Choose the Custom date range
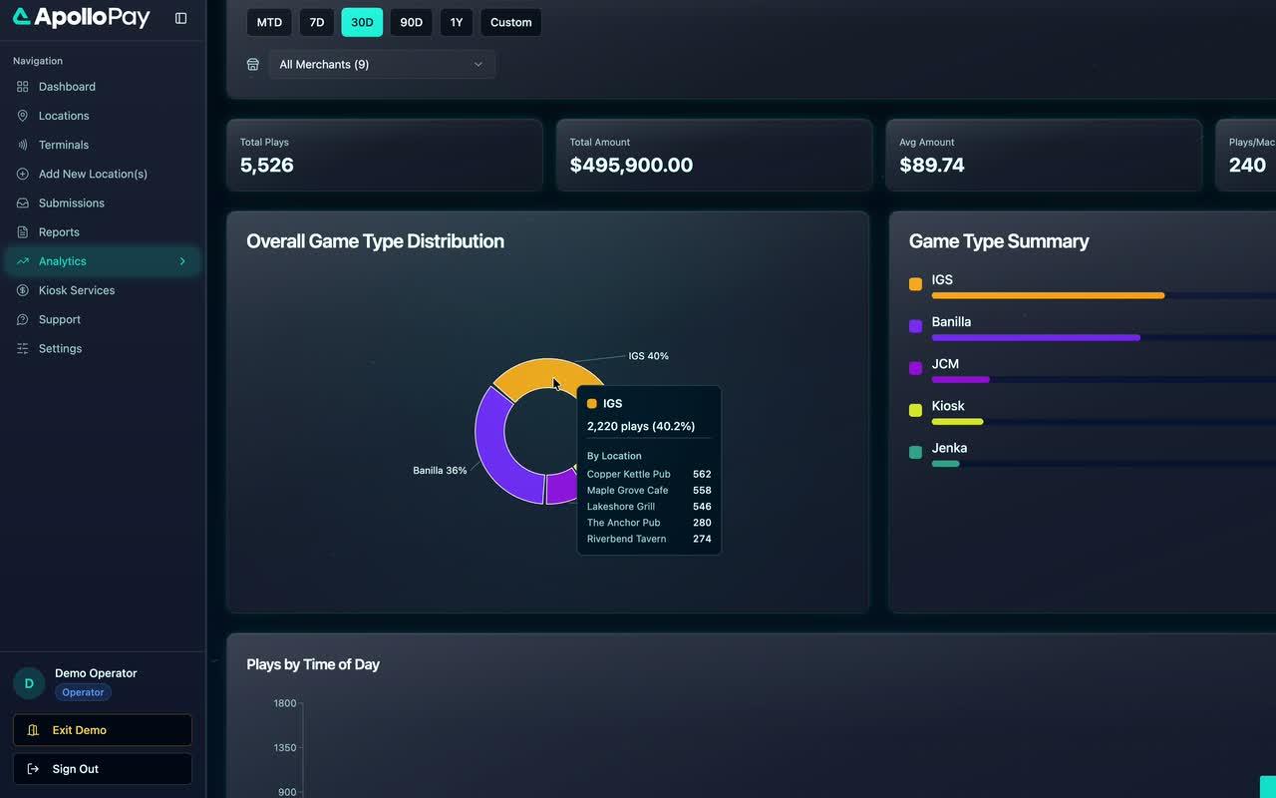The image size is (1276, 798). (510, 22)
